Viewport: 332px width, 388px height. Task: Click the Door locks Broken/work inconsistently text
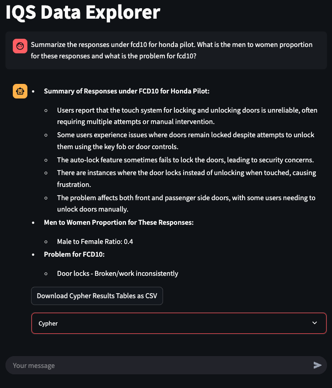[x=117, y=274]
